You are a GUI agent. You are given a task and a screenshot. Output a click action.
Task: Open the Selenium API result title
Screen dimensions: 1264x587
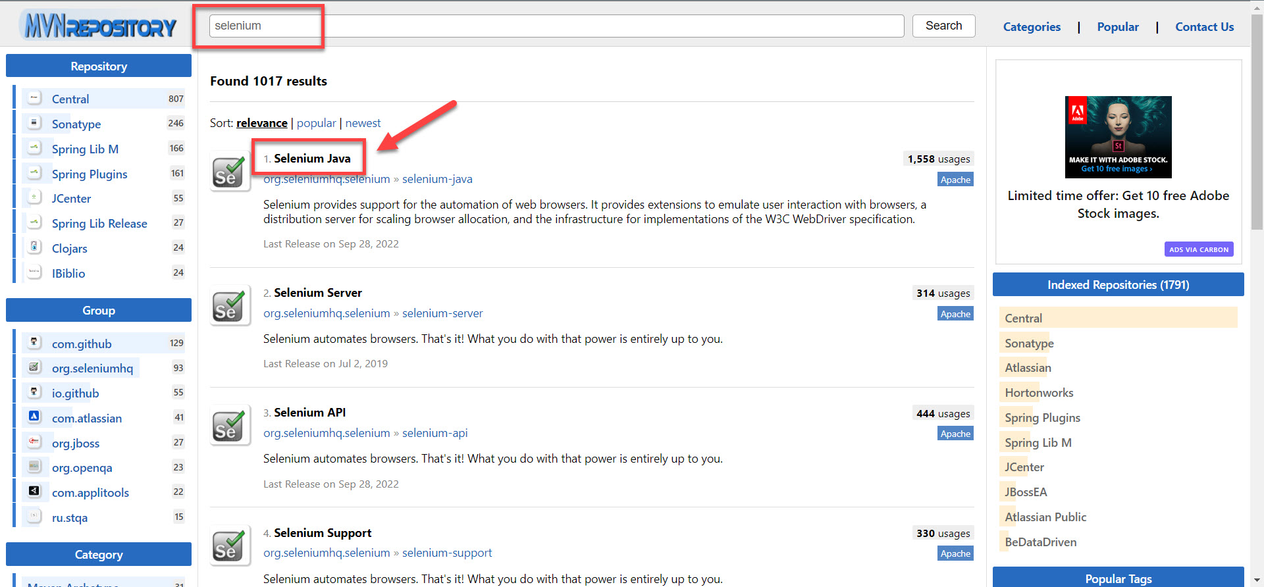pos(309,413)
